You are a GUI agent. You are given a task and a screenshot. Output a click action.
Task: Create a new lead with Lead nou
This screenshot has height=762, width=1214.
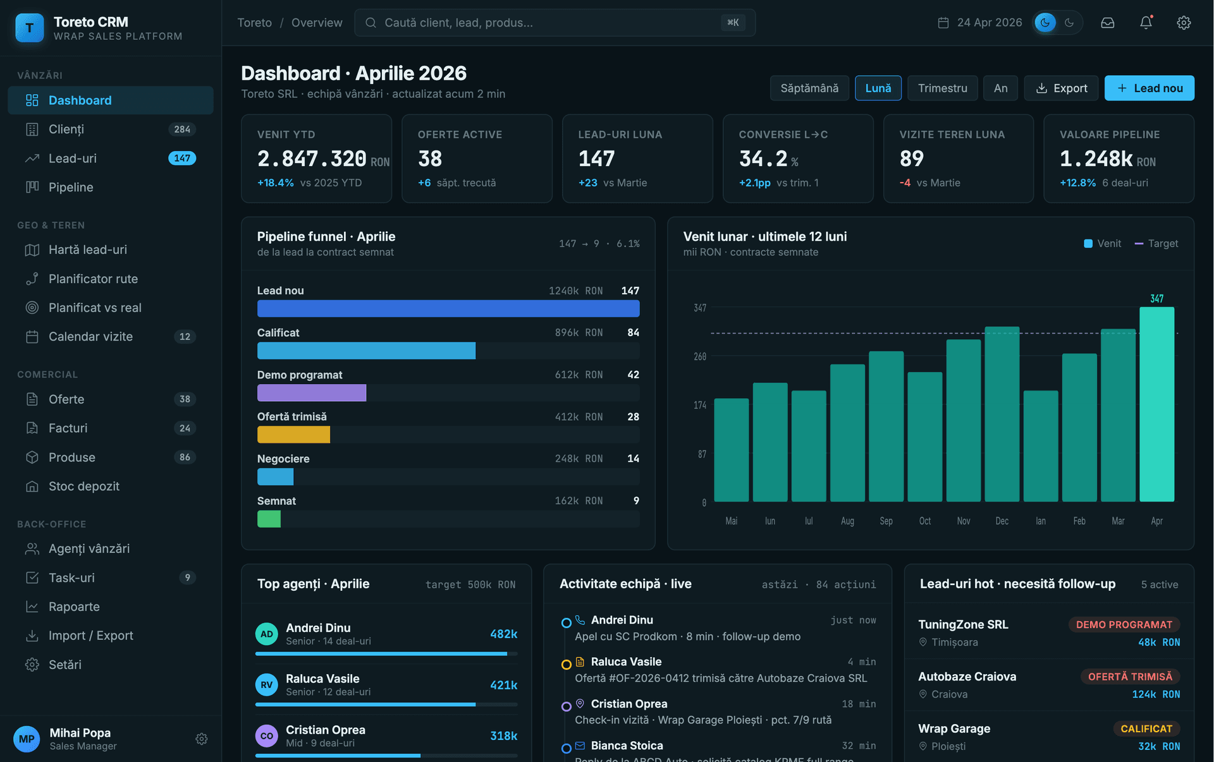[1149, 88]
